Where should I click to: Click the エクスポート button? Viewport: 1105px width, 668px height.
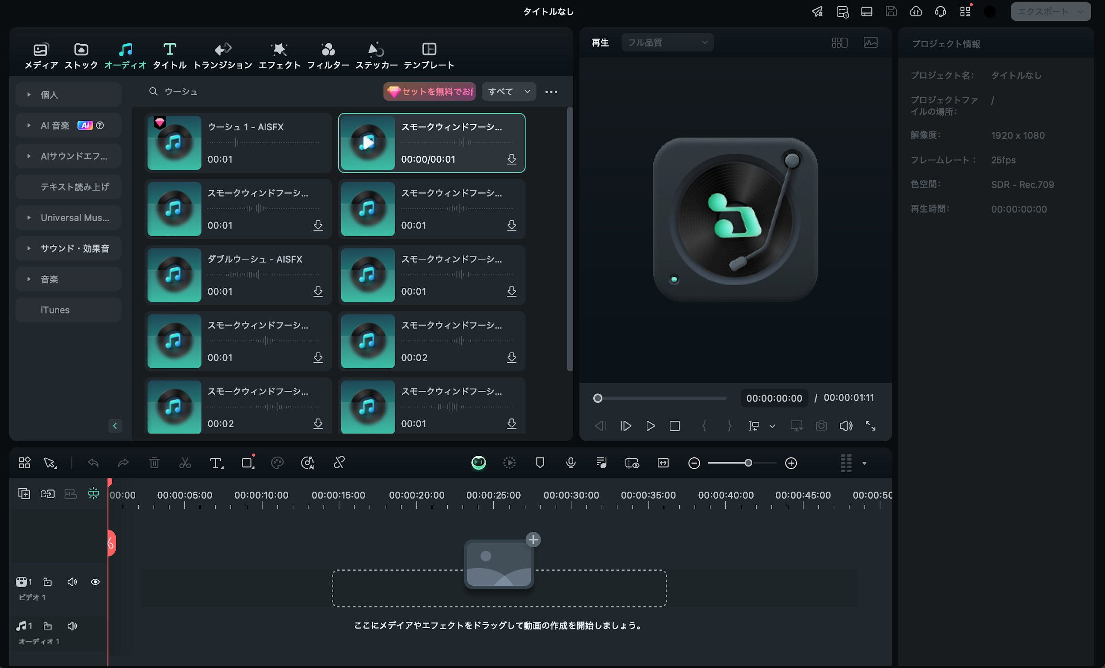(1051, 11)
